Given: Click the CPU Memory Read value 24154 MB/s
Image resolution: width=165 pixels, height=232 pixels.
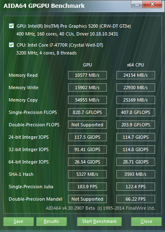Looking at the screenshot, I should click(x=136, y=75).
